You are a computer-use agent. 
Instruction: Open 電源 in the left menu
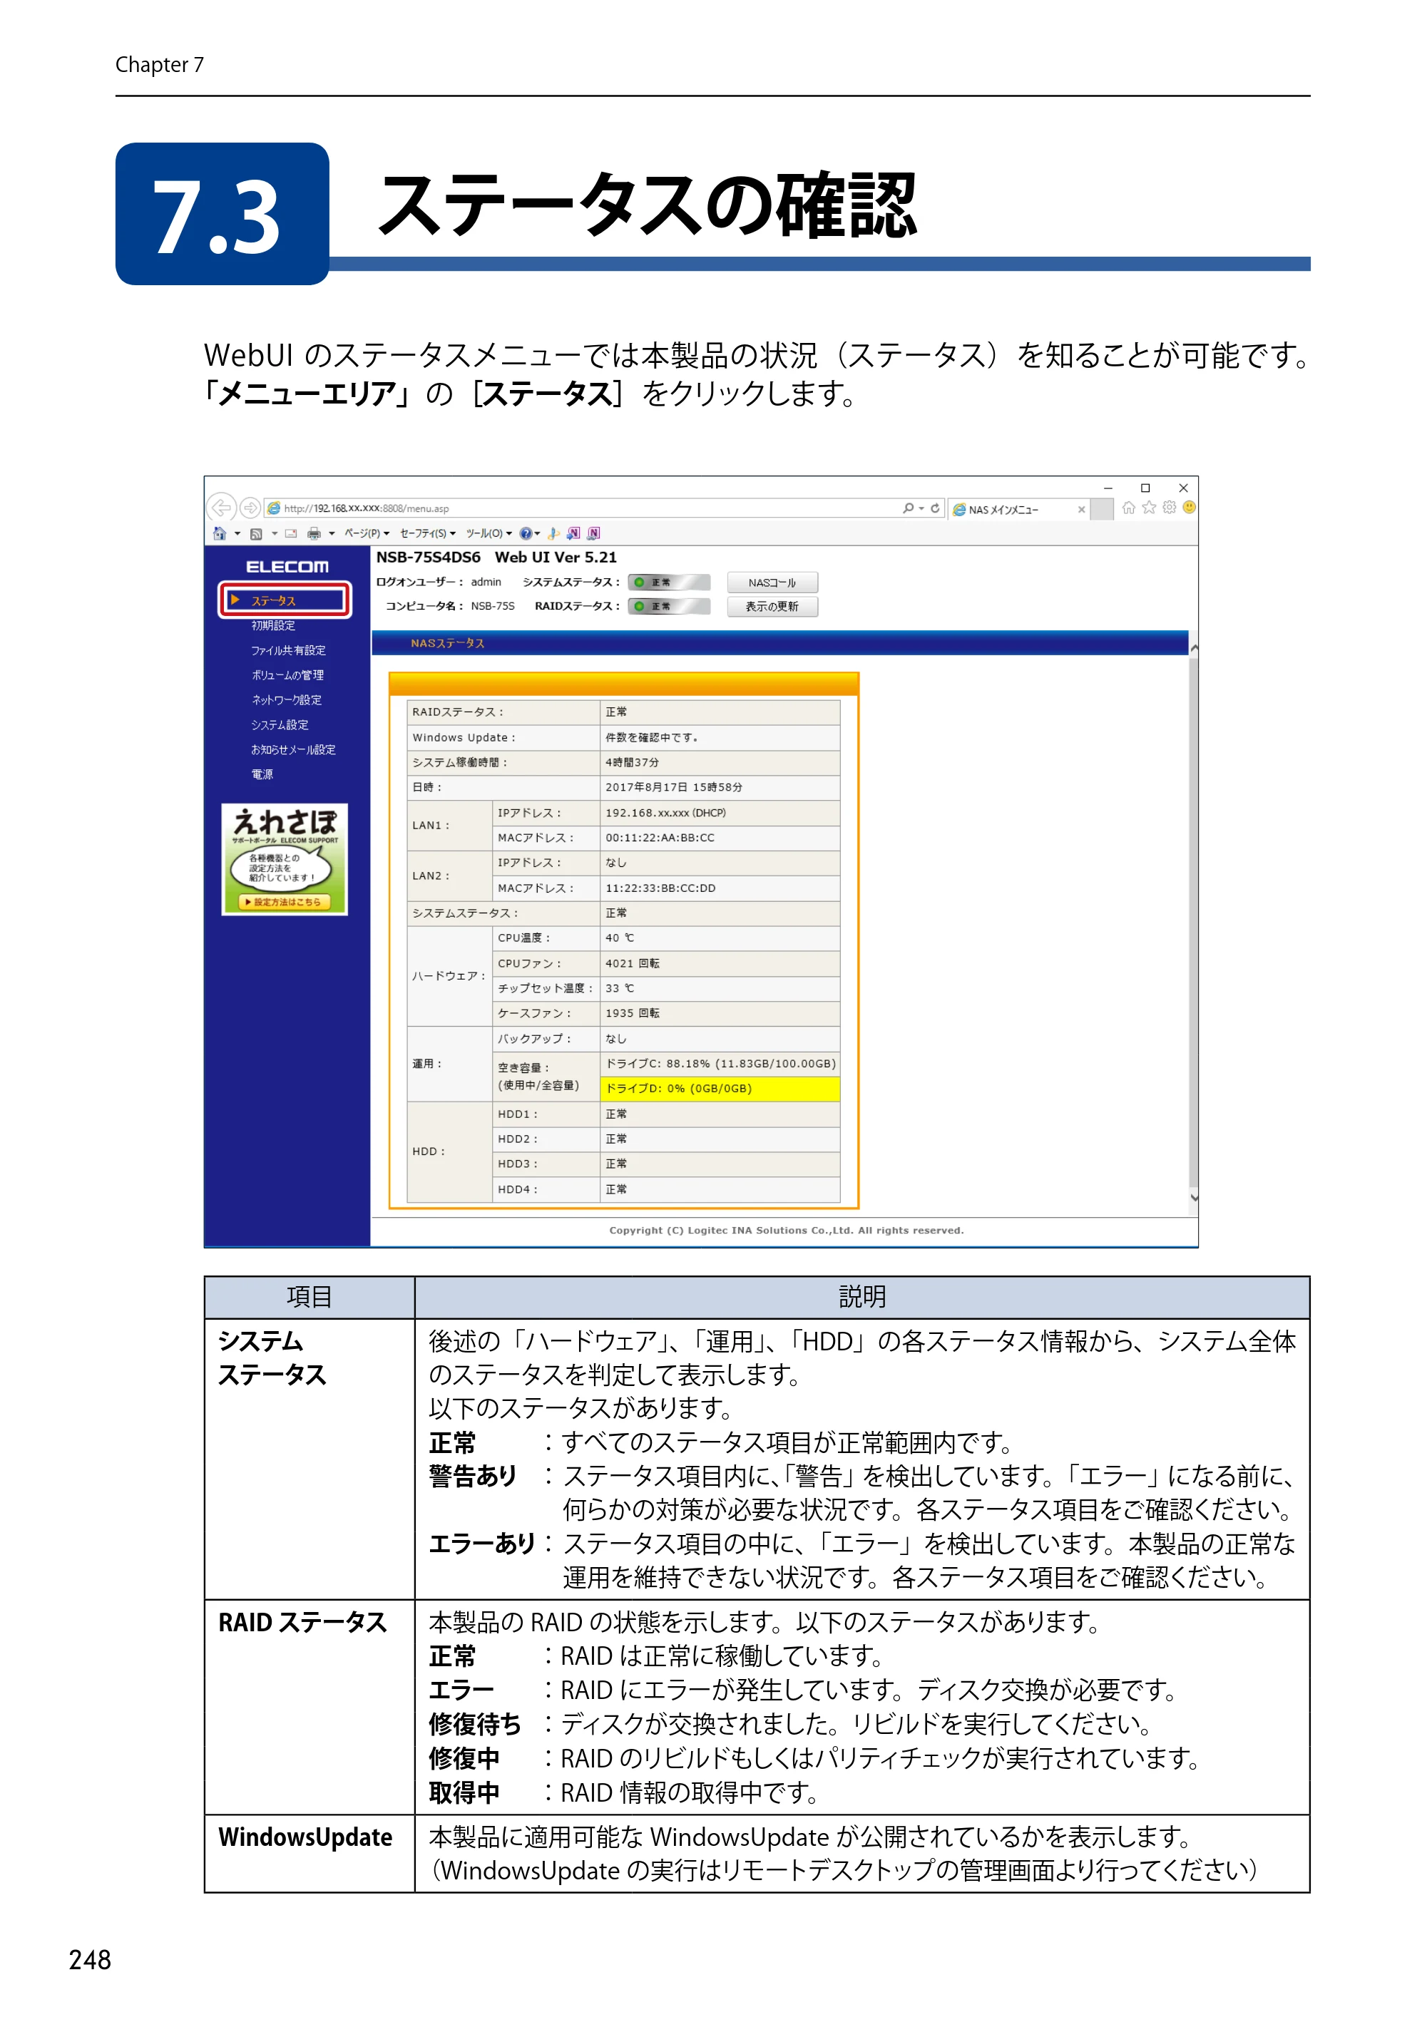click(262, 774)
